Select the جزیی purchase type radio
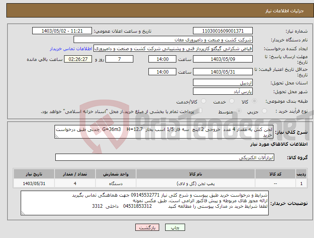This screenshot has width=314, height=238. click(264, 111)
